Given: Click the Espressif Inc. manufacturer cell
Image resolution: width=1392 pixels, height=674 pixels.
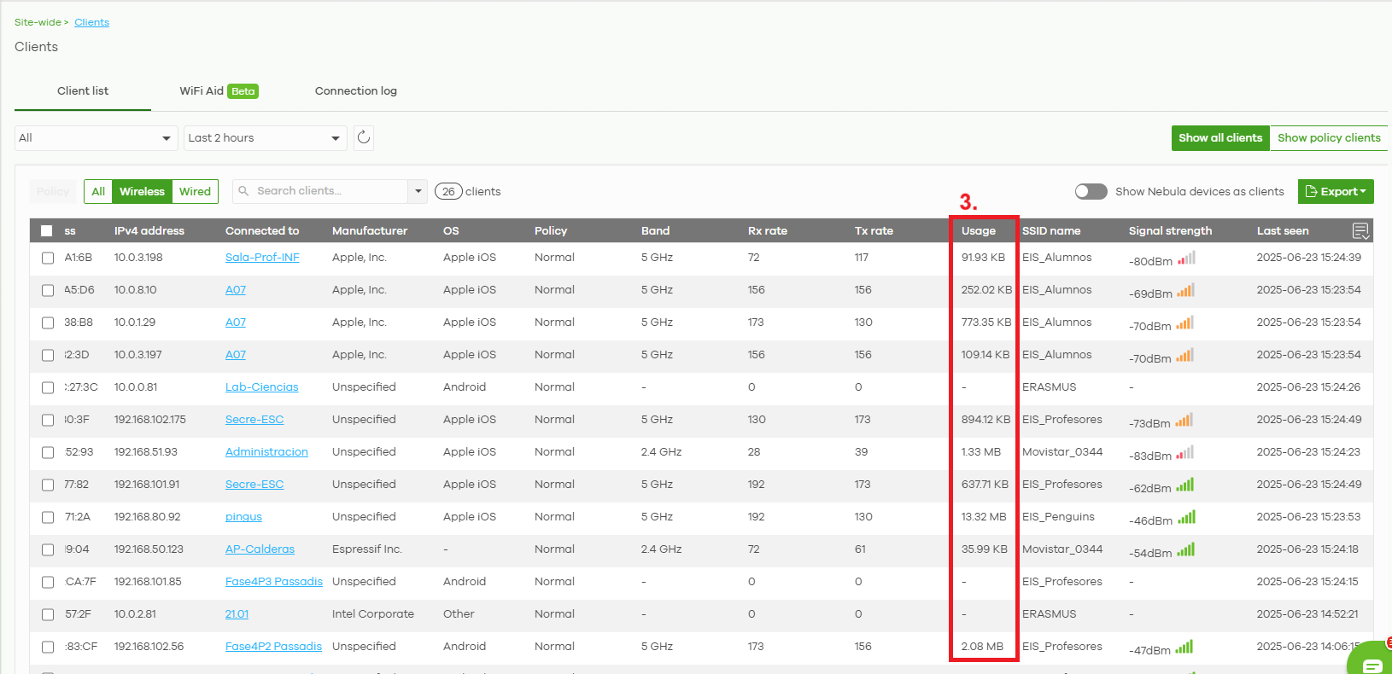Looking at the screenshot, I should 367,549.
